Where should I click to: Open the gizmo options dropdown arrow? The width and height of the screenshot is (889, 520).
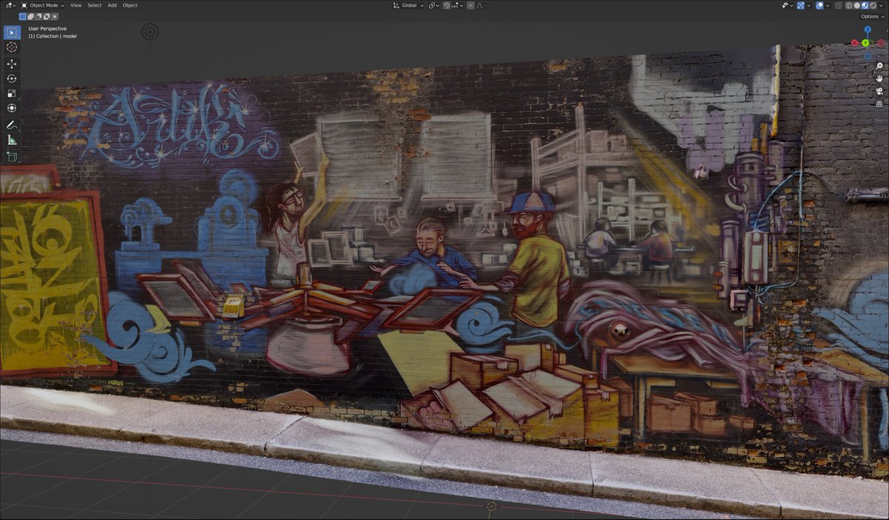(808, 5)
